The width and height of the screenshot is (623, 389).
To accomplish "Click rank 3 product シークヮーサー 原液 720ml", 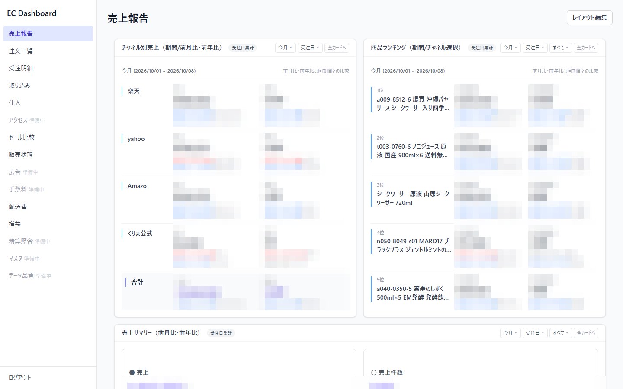I will point(413,198).
